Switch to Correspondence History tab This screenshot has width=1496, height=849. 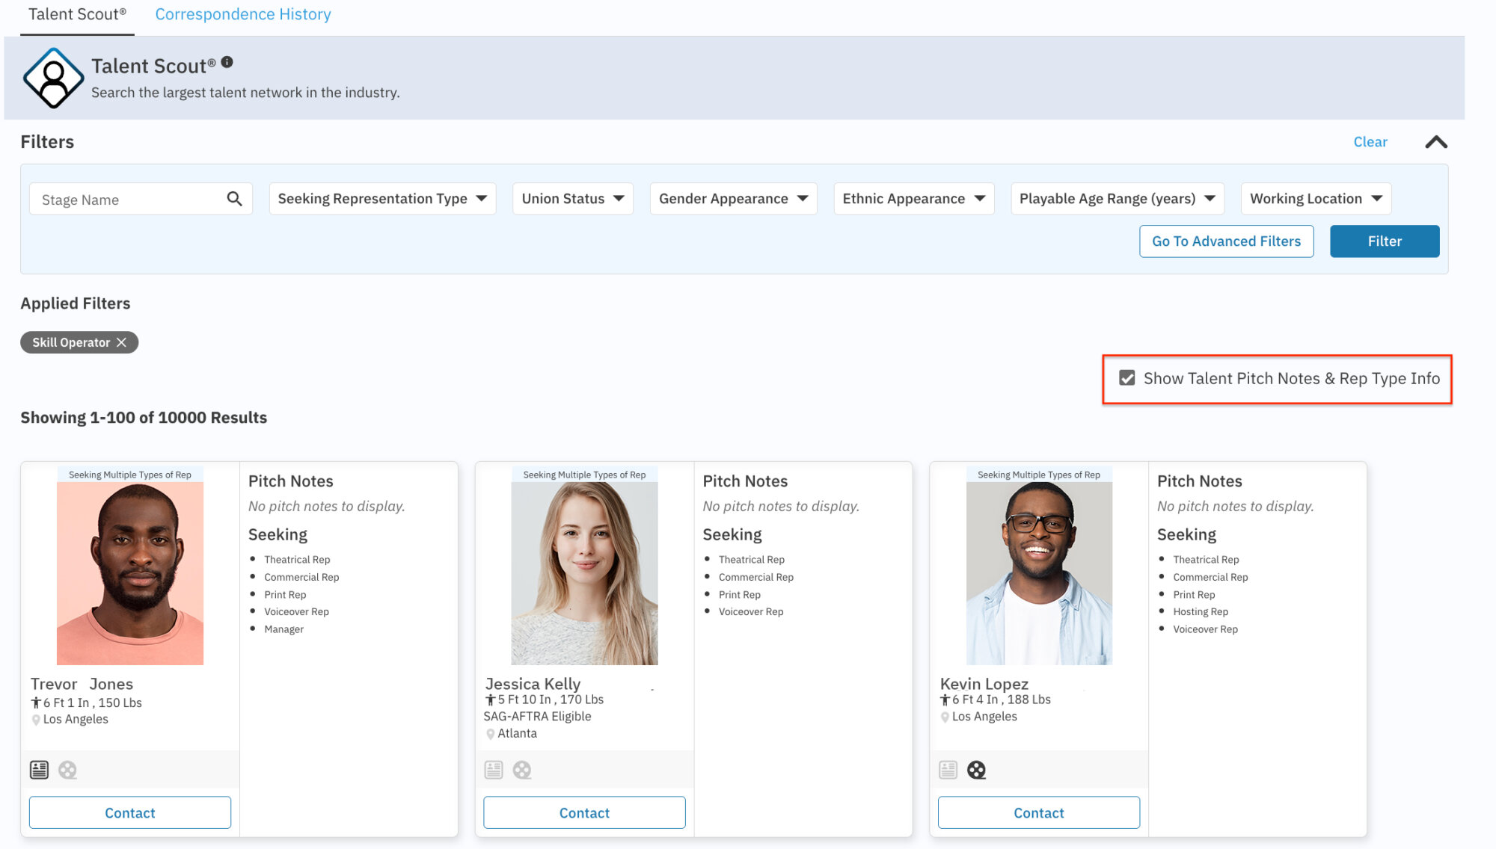[x=242, y=13]
